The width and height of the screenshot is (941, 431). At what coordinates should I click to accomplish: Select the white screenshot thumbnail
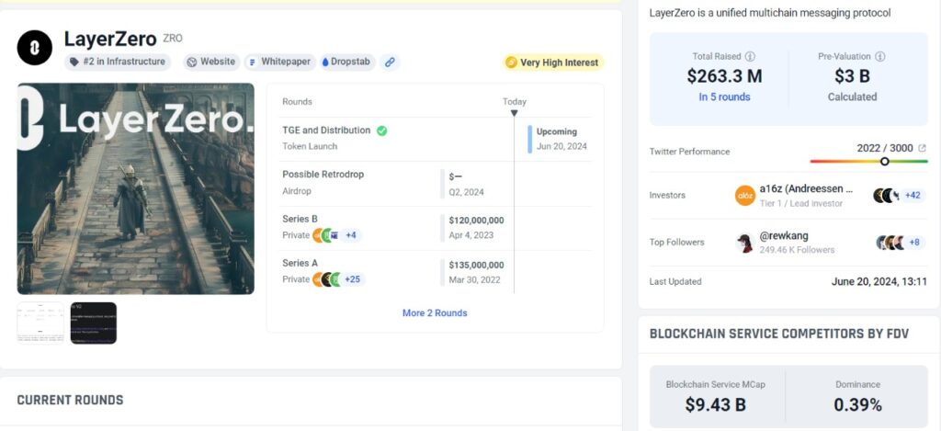(40, 323)
